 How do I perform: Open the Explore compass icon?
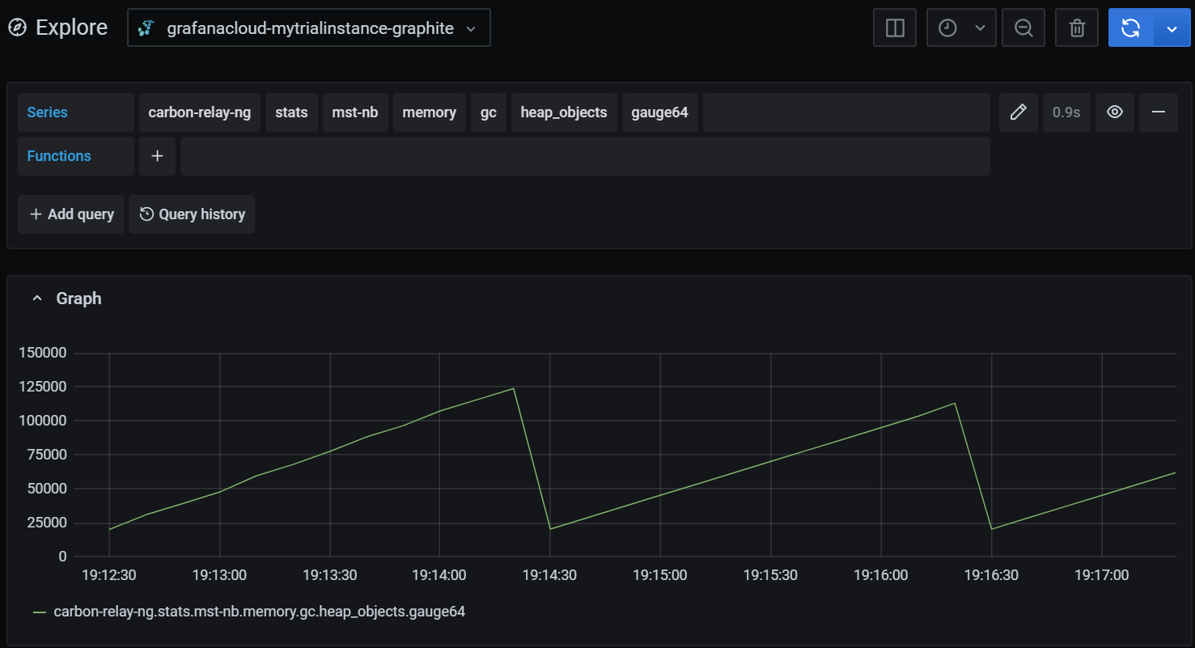(x=16, y=27)
